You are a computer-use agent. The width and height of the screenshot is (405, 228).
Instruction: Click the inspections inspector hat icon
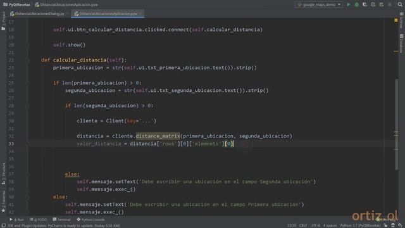[393, 225]
